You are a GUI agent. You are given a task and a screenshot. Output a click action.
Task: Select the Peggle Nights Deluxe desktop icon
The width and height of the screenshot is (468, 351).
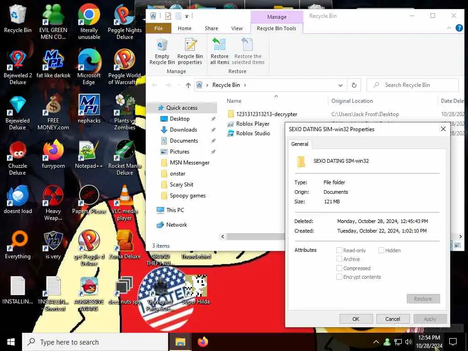pyautogui.click(x=125, y=22)
